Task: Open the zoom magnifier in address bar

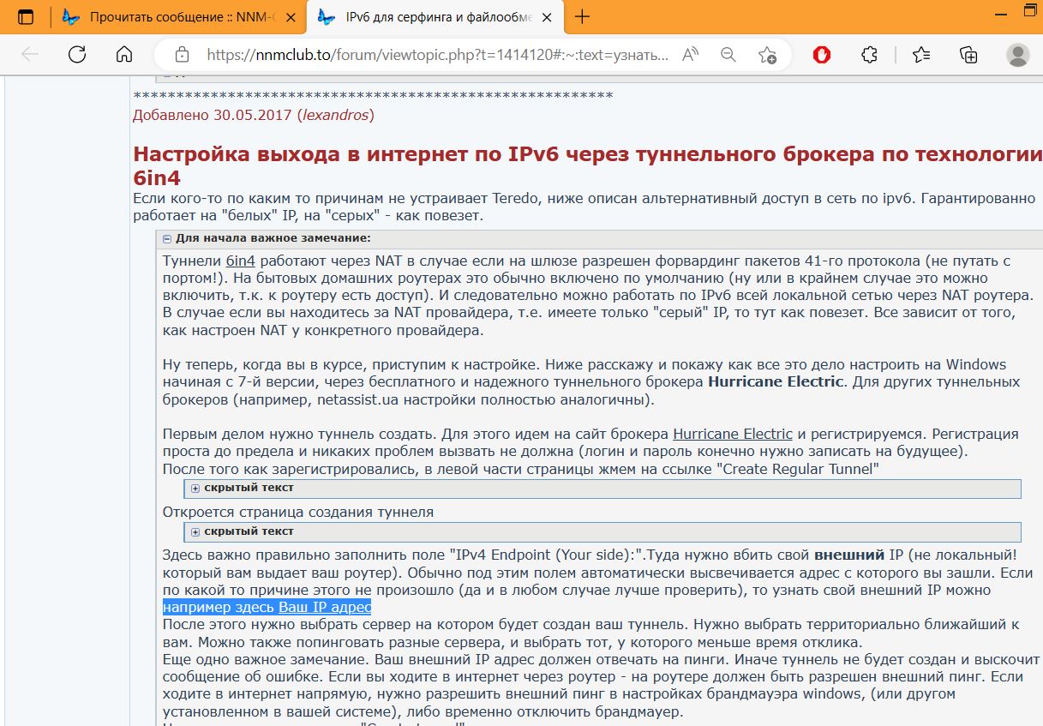Action: tap(728, 55)
